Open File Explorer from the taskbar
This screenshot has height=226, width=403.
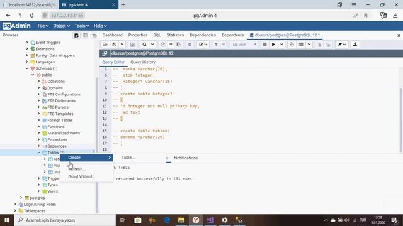tap(181, 220)
